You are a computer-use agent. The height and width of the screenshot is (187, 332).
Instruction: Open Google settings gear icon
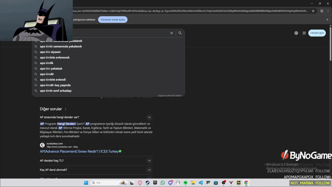coord(296,33)
